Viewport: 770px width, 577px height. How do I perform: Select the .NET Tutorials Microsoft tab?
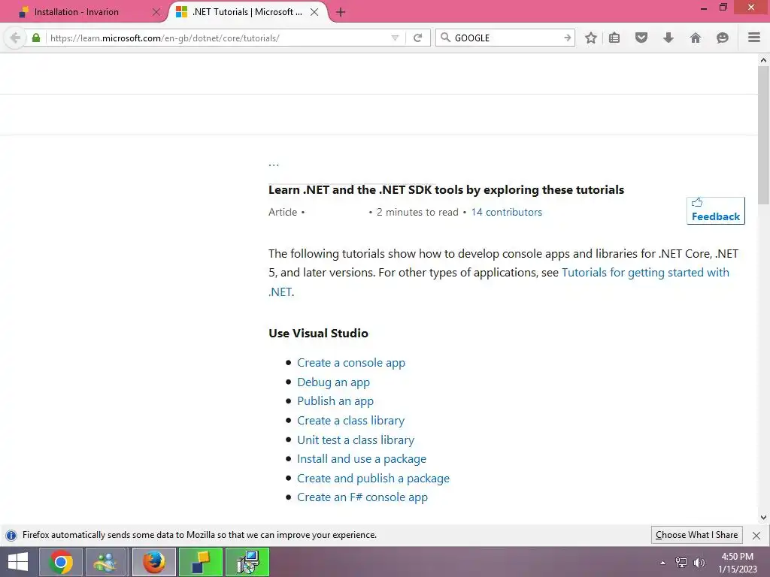[x=247, y=12]
